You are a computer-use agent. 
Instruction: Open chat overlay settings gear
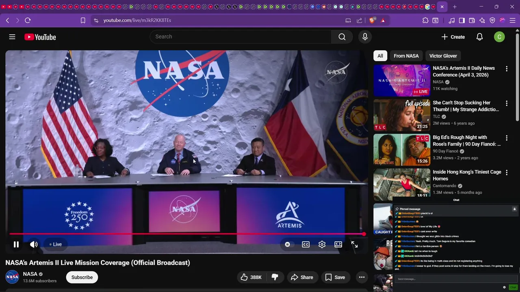coord(504,287)
